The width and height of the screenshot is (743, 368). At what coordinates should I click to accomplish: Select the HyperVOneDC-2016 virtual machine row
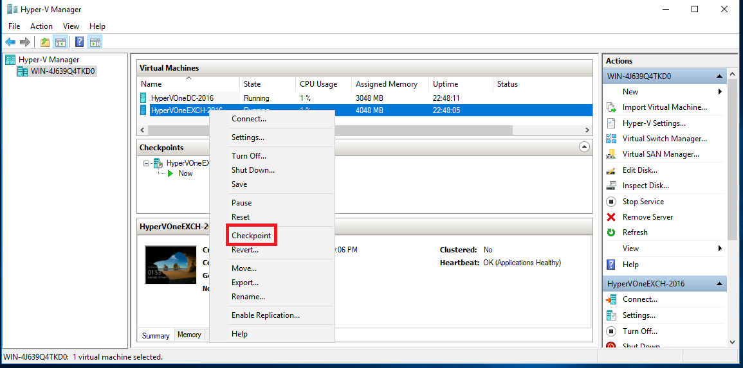click(365, 98)
